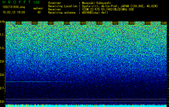Click the cyan signal level bar at bottom

pyautogui.click(x=86, y=106)
